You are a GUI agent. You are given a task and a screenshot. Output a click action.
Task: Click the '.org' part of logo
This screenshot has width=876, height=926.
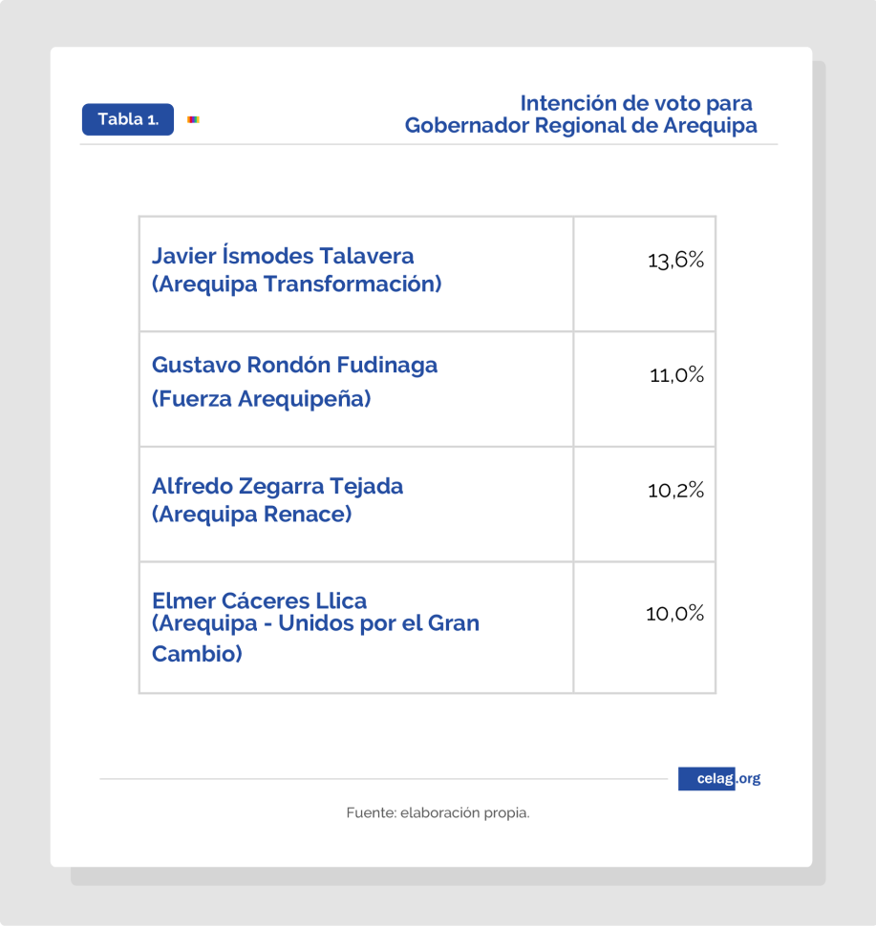point(749,779)
